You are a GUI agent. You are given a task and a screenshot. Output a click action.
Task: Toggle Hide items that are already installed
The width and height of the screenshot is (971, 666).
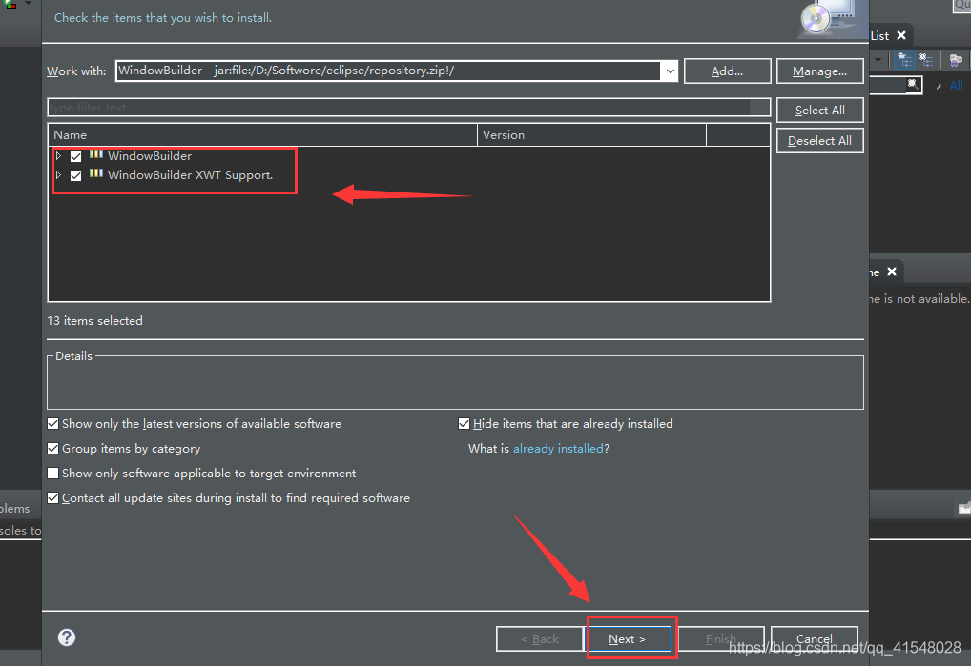[x=464, y=424]
